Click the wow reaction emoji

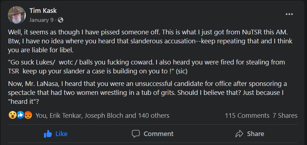13,115
